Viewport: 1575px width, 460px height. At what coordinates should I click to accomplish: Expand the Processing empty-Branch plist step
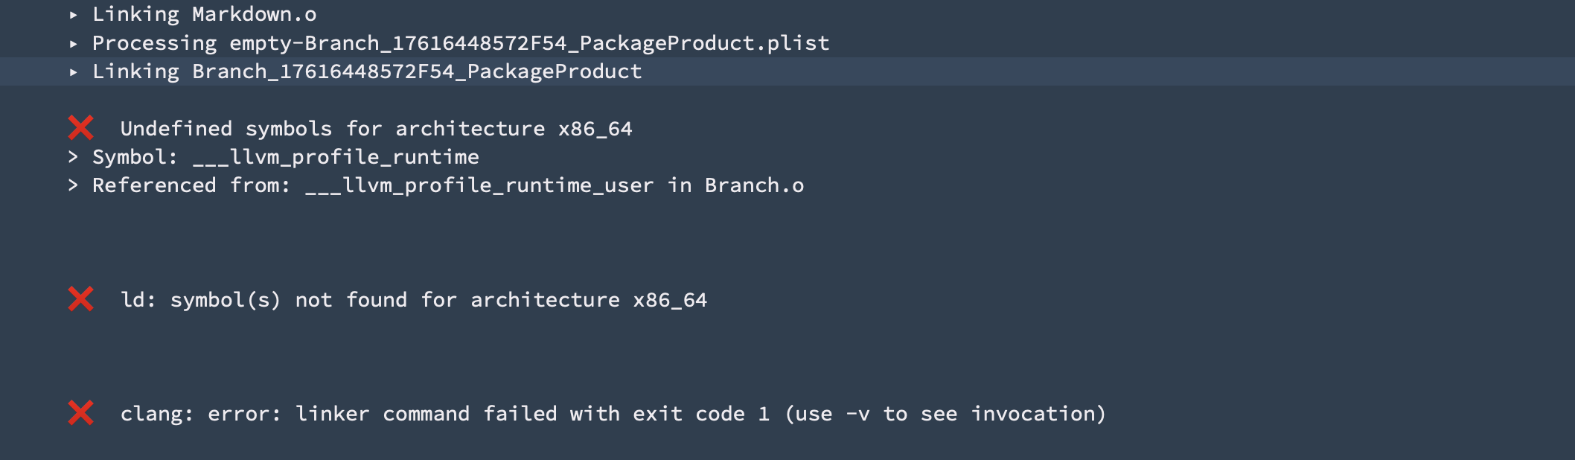(x=74, y=44)
